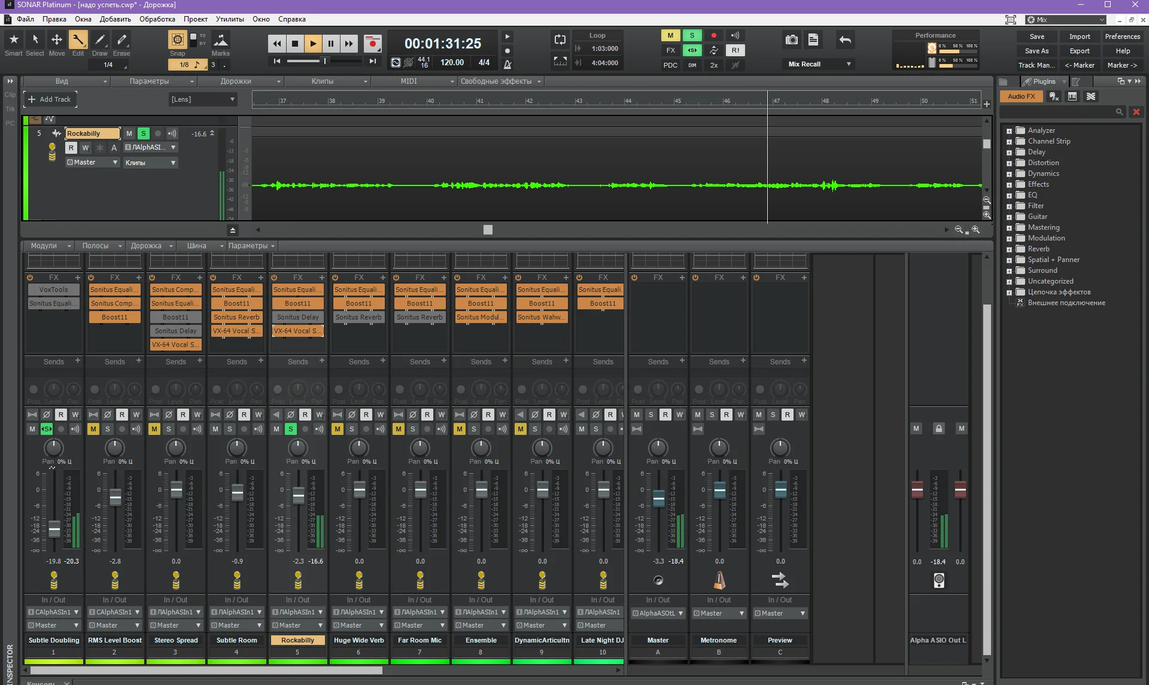Toggle the loop on/off icon

point(560,39)
